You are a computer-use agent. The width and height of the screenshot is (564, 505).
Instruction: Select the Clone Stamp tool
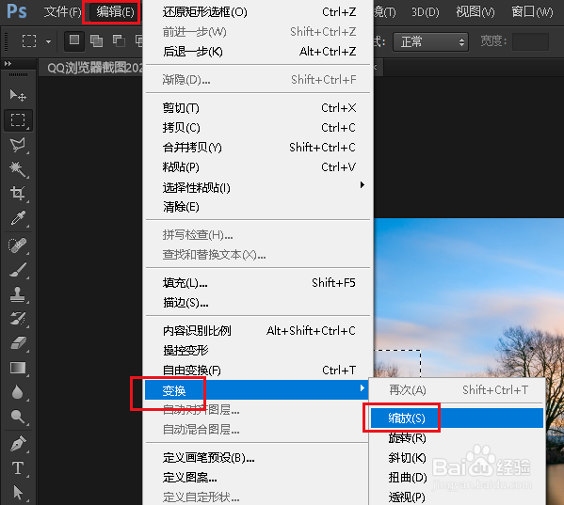tap(18, 294)
